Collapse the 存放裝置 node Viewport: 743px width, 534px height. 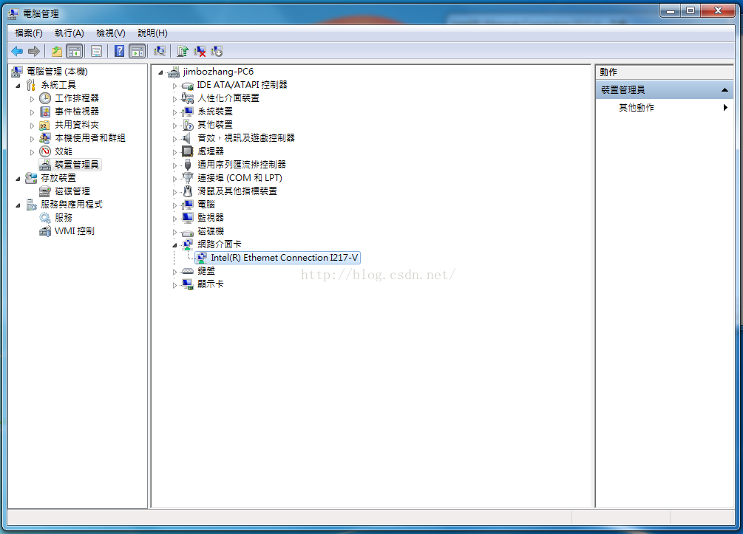[x=18, y=179]
